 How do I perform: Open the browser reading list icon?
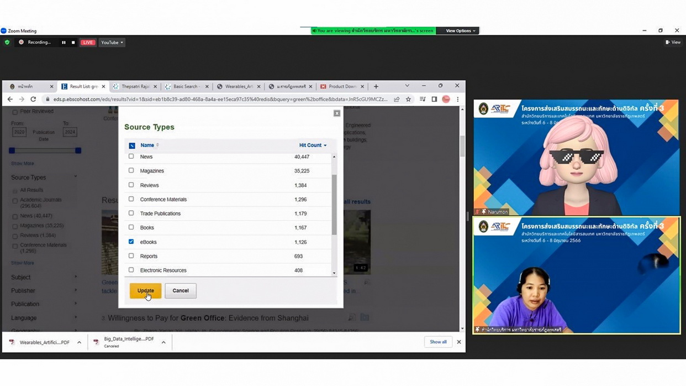coord(423,100)
